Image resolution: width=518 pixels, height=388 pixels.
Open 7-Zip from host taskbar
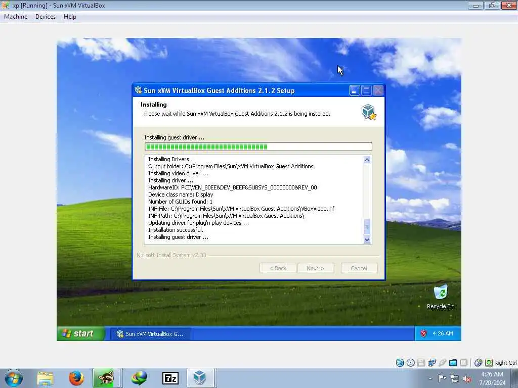tap(170, 378)
